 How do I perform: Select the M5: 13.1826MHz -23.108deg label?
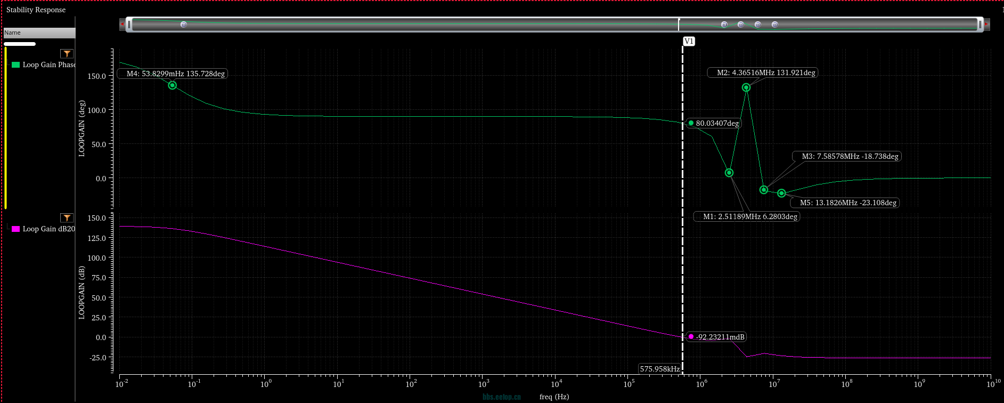pos(845,203)
